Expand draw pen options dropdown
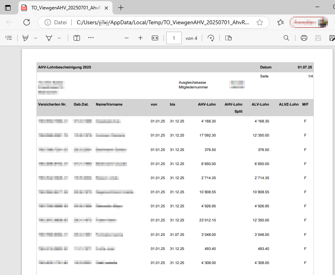The width and height of the screenshot is (335, 275). (59, 38)
